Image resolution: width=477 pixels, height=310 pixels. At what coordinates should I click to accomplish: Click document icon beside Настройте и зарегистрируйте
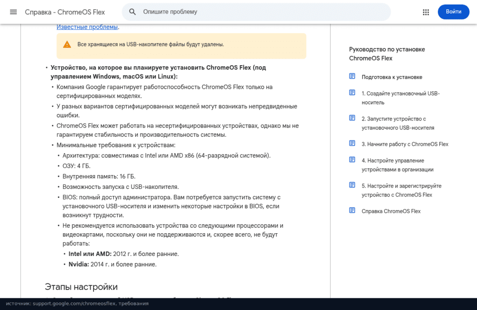pos(352,185)
